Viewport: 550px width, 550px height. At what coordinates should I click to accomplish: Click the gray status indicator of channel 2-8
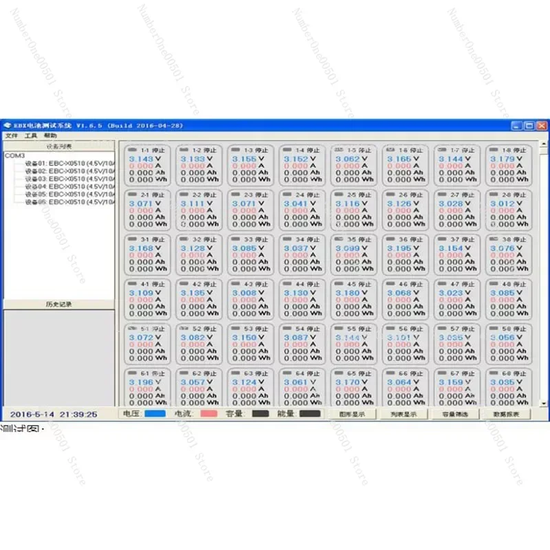494,195
